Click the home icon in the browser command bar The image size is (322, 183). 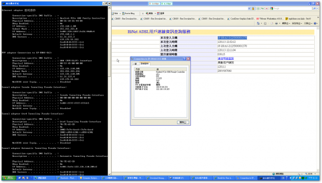258,24
